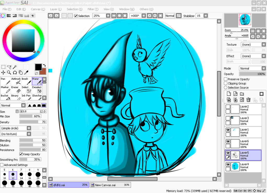
Task: Select brush size 20 preset
Action: pos(38,175)
